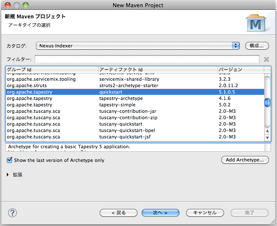
Task: Click the Add Archetype... button
Action: [245, 160]
